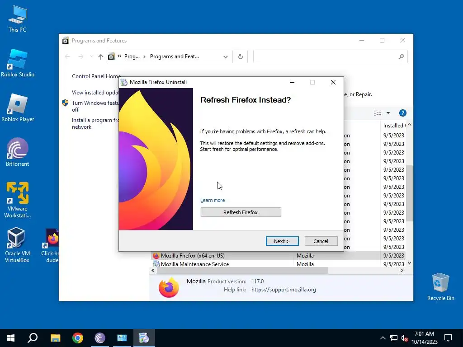463x347 pixels.
Task: Open BitTorrent desktop shortcut
Action: (18, 152)
